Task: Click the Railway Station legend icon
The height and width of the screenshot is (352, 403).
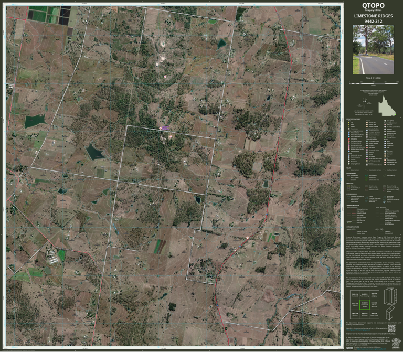Action: [x=385, y=131]
